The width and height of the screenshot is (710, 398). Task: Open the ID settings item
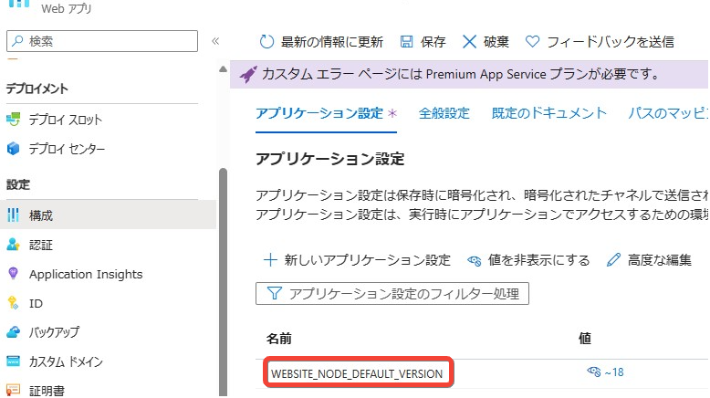(36, 303)
